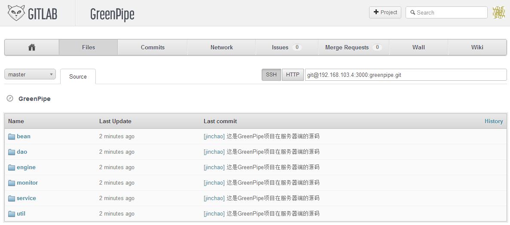Click [jinchao] link in dao row
This screenshot has height=225, width=510.
(214, 152)
